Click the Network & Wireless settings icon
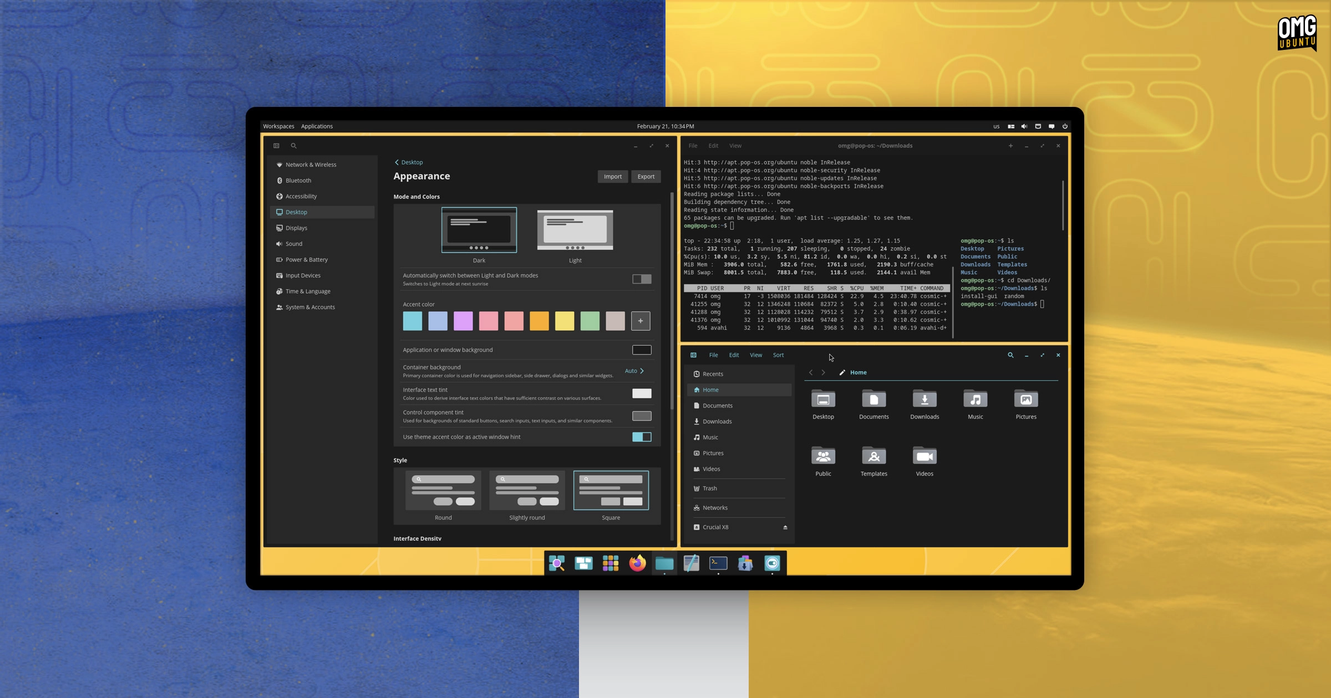This screenshot has height=698, width=1331. tap(280, 165)
